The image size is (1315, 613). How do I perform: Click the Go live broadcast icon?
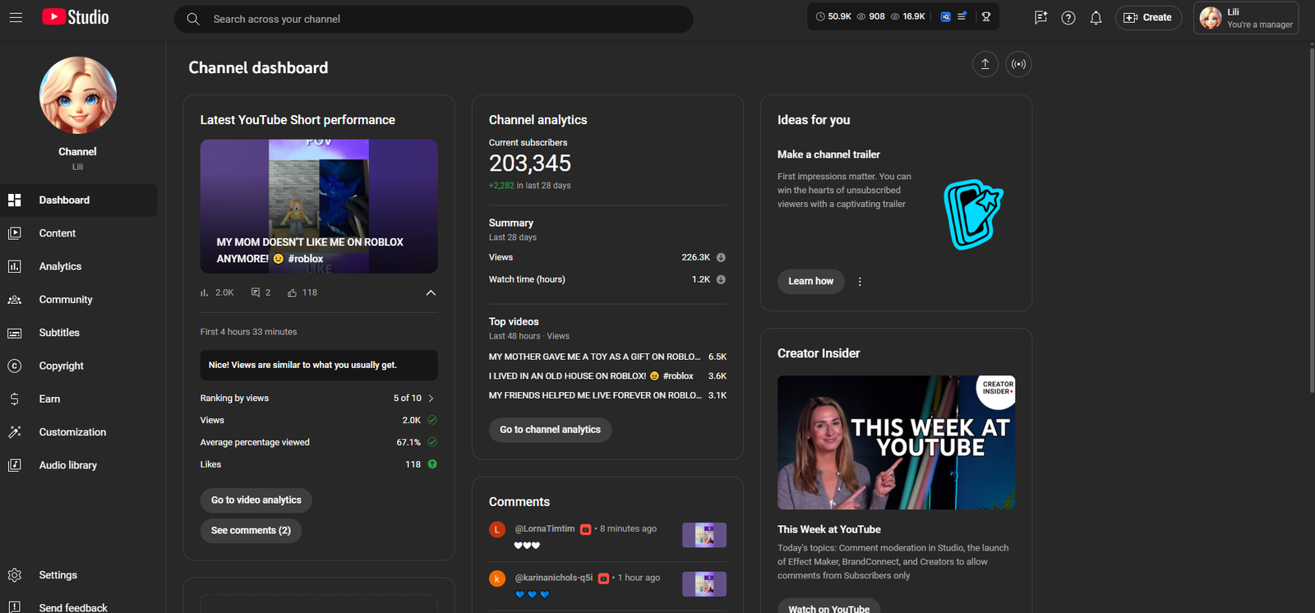1018,64
